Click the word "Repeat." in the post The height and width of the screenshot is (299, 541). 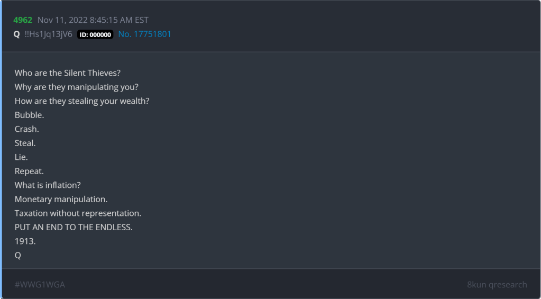(29, 171)
